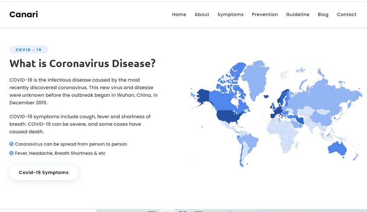367x212 pixels.
Task: Click the Covid-19 Symptoms button
Action: (x=44, y=172)
